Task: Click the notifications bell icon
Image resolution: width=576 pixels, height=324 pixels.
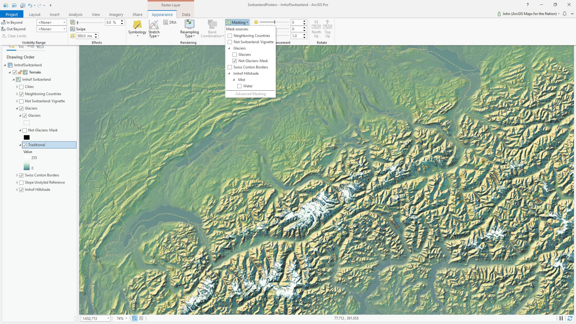Action: click(565, 14)
